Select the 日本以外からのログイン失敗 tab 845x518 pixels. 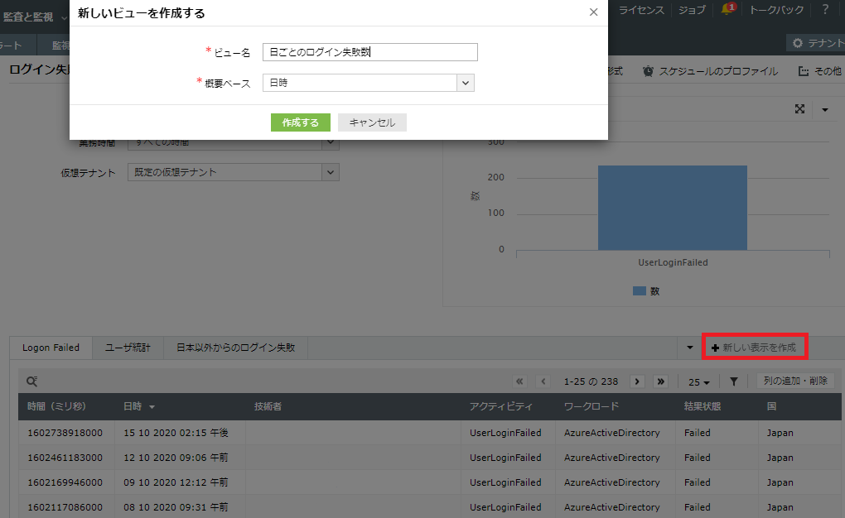235,348
